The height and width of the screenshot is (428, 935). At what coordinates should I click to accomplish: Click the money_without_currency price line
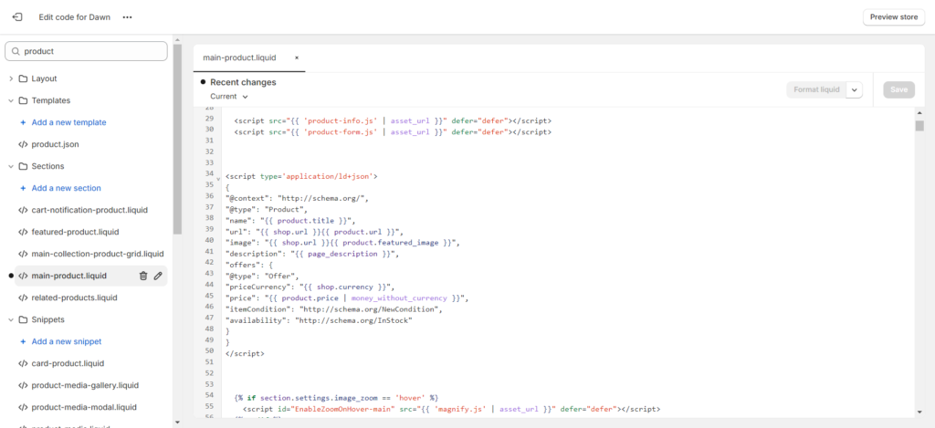pos(347,298)
